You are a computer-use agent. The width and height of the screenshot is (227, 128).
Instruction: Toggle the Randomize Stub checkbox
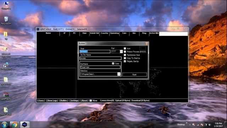point(125,55)
